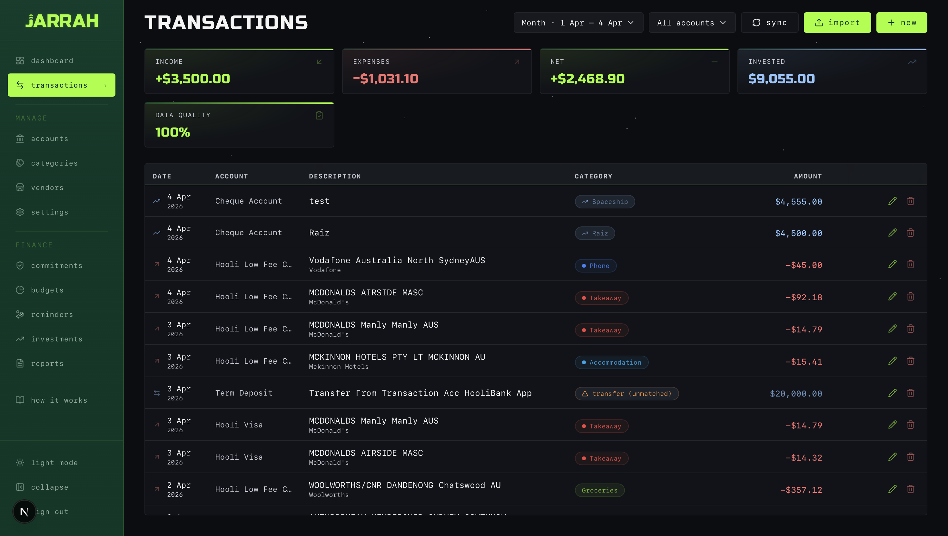Viewport: 948px width, 536px height.
Task: Click the edit pencil on the Vodafone transaction
Action: pyautogui.click(x=892, y=264)
